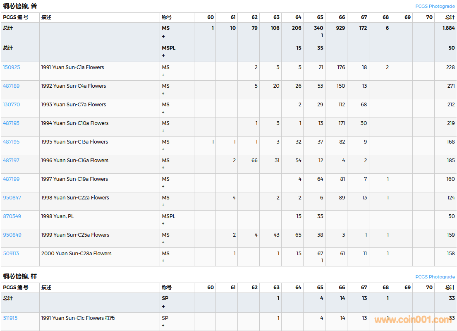Open the 950847 link for the 1998 Yuan
The width and height of the screenshot is (457, 331).
click(x=11, y=198)
